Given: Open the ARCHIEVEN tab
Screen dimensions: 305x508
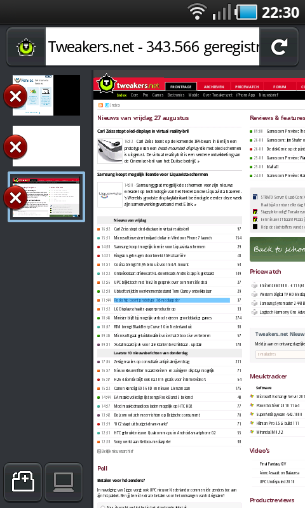Looking at the screenshot, I should (214, 87).
